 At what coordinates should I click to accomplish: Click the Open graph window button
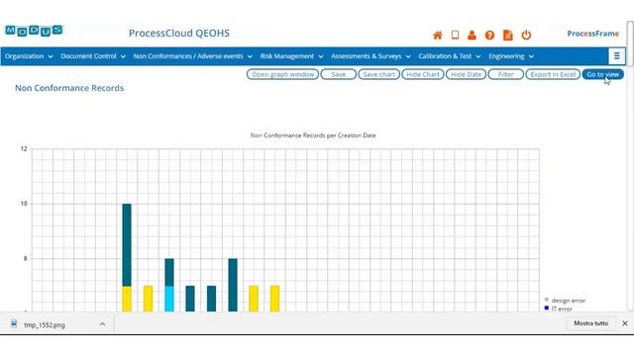point(282,74)
